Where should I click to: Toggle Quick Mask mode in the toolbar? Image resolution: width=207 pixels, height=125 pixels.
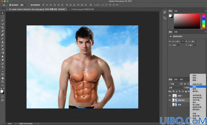click(x=2, y=97)
